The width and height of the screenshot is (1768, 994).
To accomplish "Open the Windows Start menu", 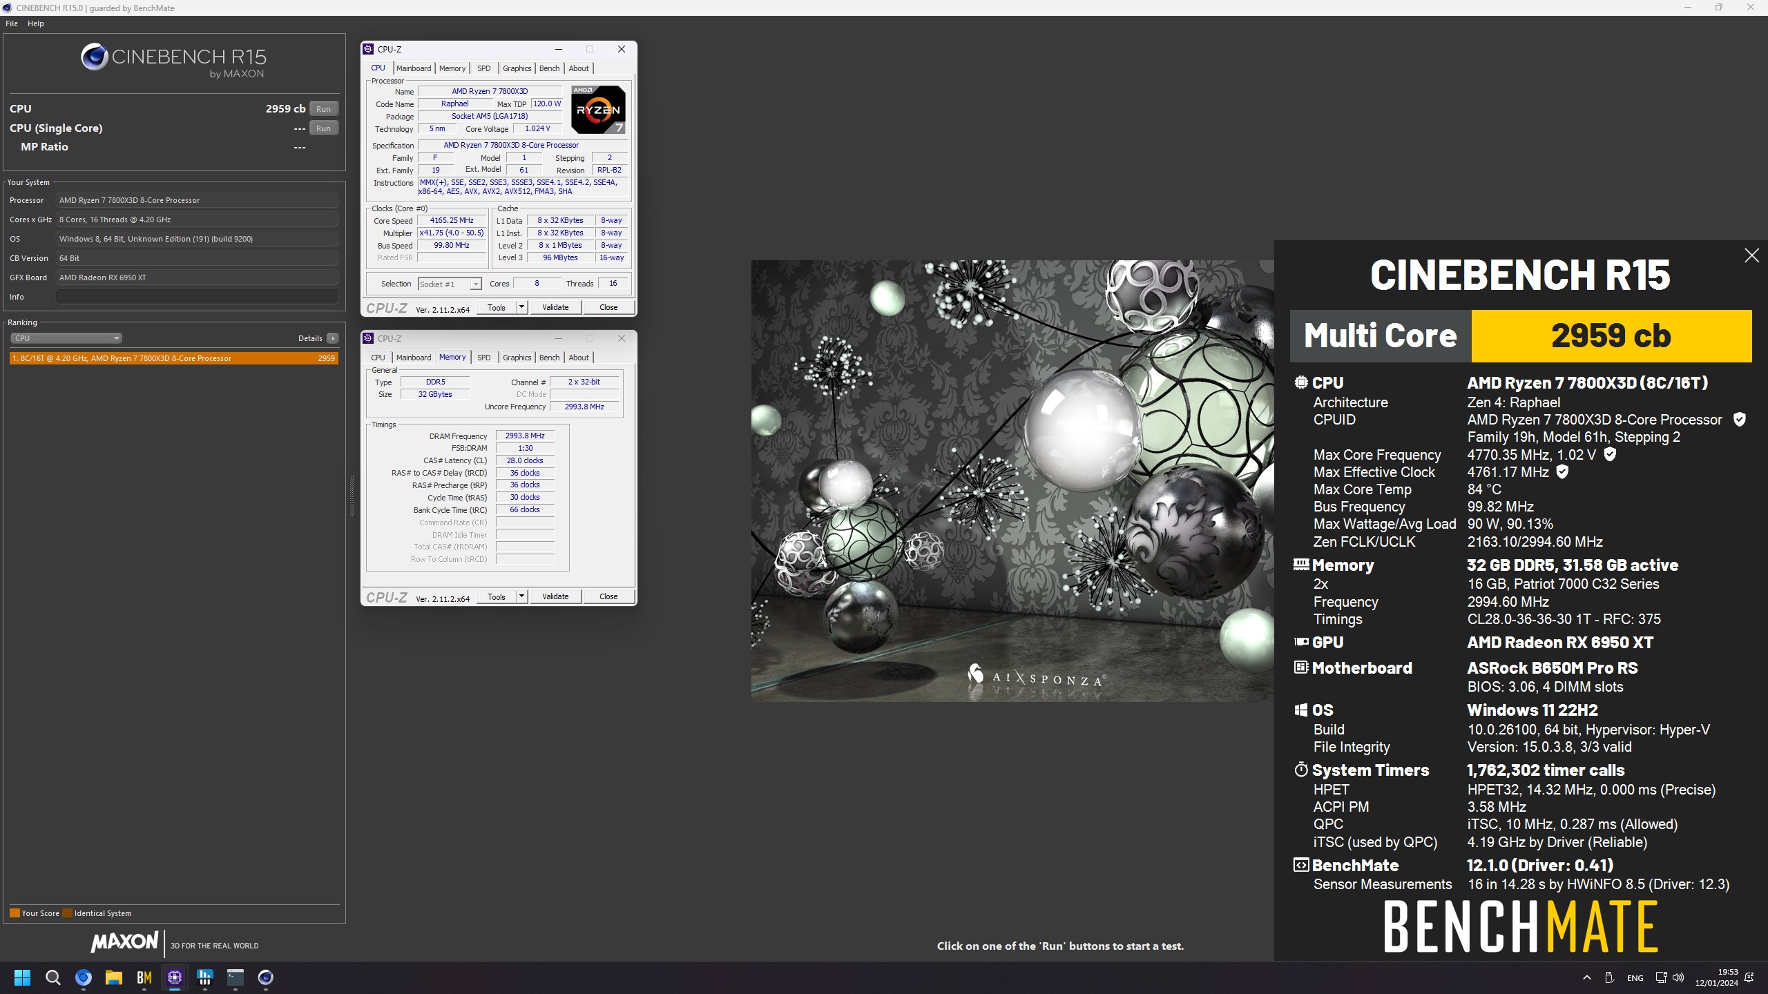I will pos(22,977).
